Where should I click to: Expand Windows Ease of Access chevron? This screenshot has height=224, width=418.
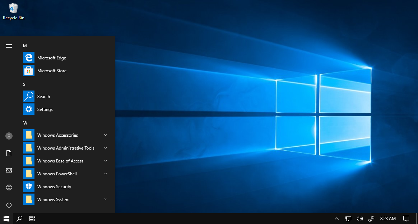coord(106,161)
